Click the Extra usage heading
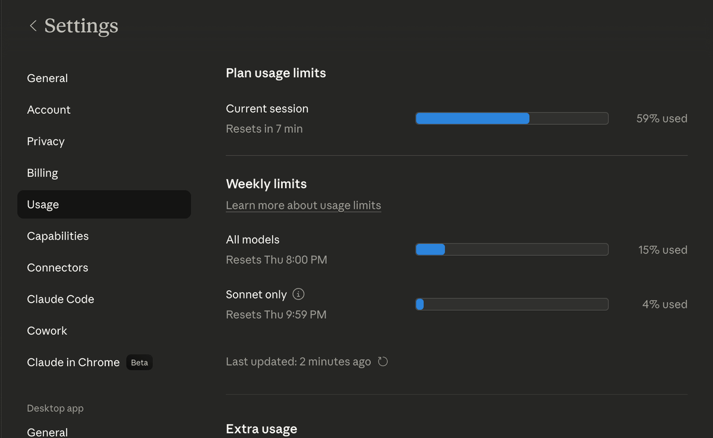The height and width of the screenshot is (438, 713). tap(261, 429)
